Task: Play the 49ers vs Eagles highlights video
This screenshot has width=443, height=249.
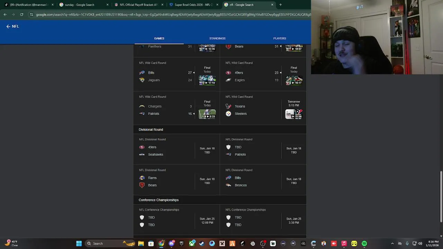Action: pos(293,80)
